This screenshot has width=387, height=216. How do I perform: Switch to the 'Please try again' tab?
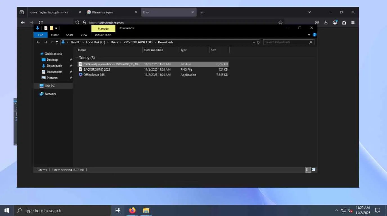(x=112, y=12)
